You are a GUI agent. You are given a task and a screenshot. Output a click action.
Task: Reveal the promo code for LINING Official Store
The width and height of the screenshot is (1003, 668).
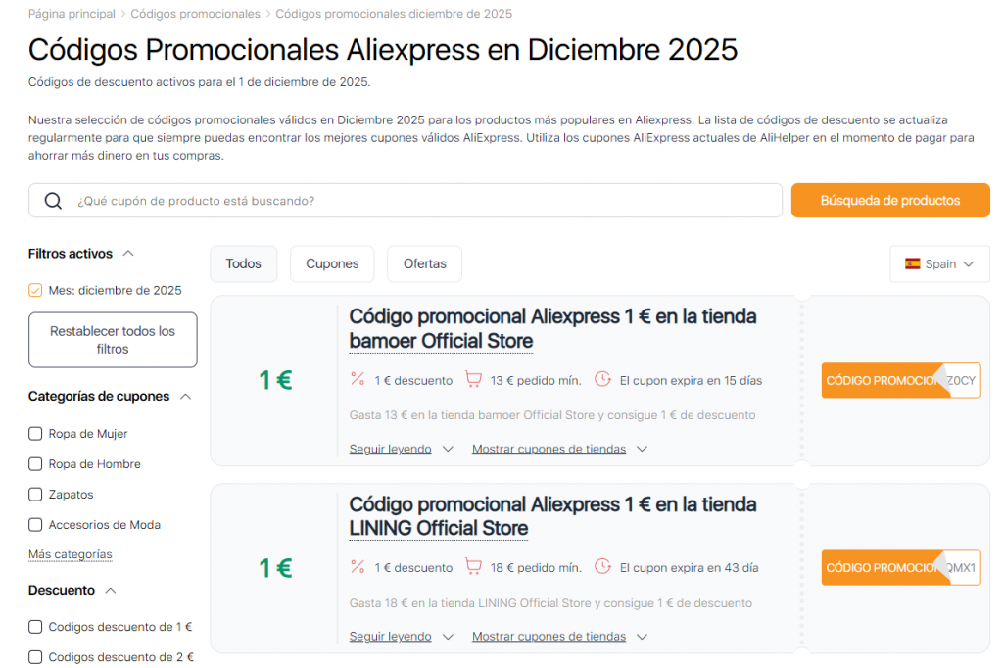900,567
